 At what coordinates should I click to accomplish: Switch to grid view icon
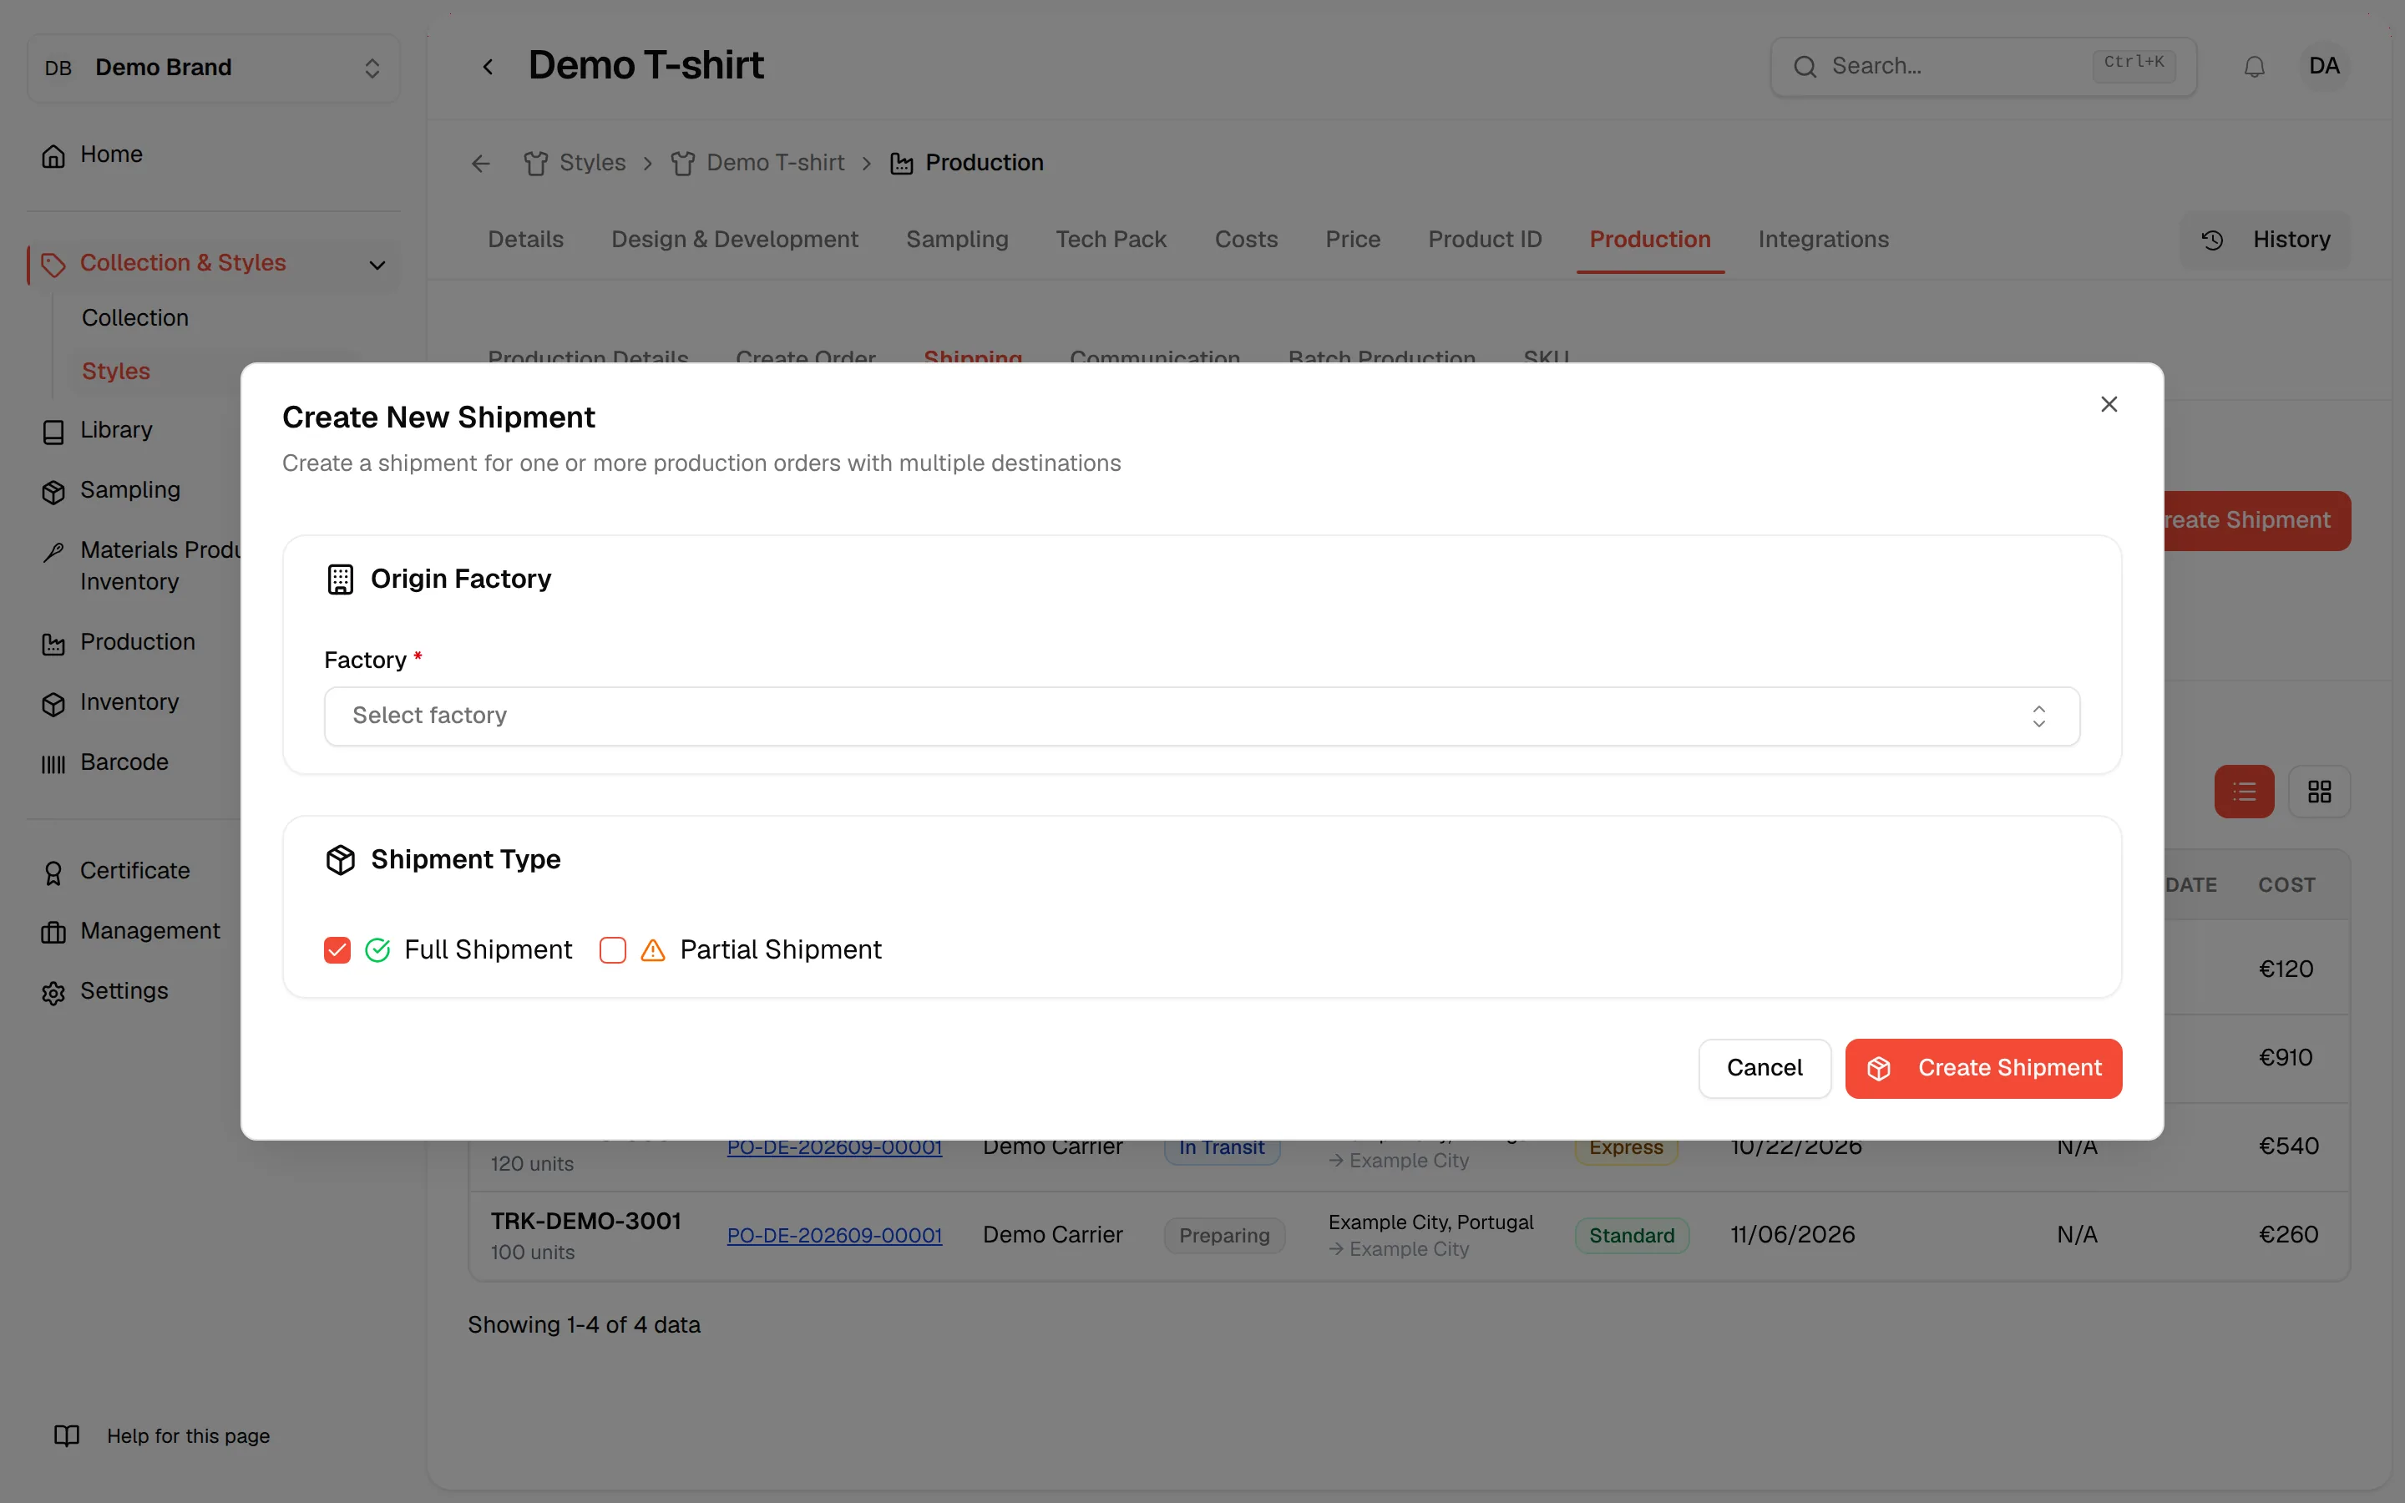[2320, 792]
